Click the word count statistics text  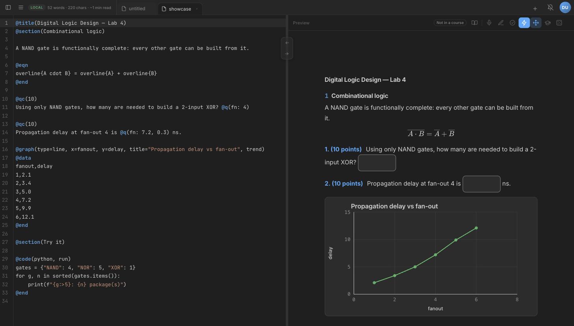click(79, 7)
